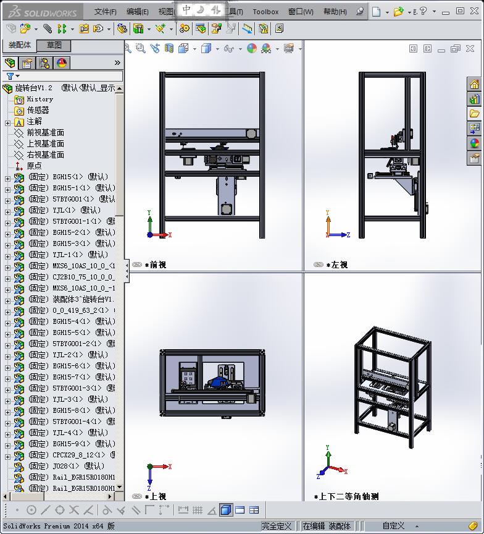
Task: Open the filter funnel in feature tree
Action: click(x=10, y=76)
